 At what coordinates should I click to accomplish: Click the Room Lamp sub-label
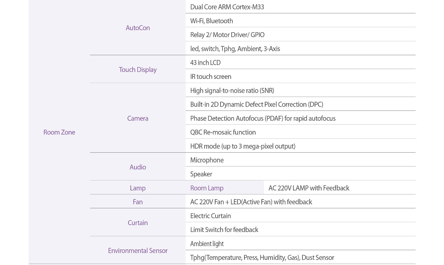point(207,188)
